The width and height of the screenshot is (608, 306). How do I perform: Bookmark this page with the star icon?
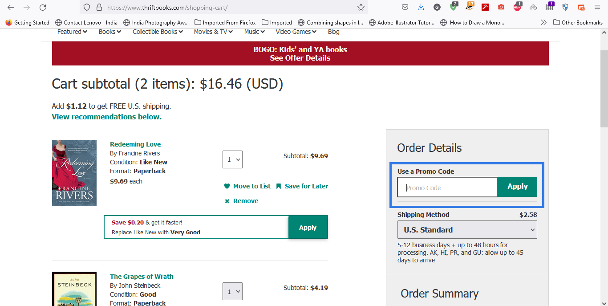361,8
